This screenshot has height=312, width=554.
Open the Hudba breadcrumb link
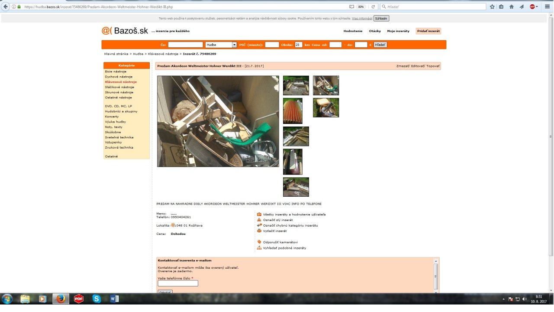(x=138, y=54)
